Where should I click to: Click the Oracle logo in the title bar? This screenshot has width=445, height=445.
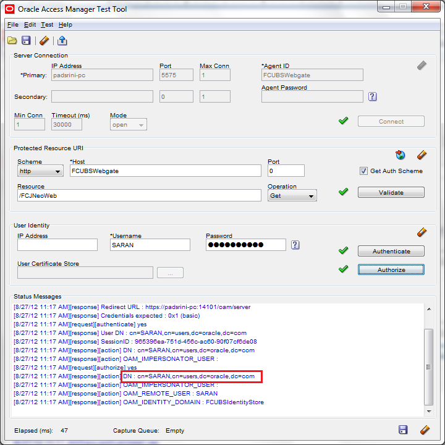tap(10, 9)
